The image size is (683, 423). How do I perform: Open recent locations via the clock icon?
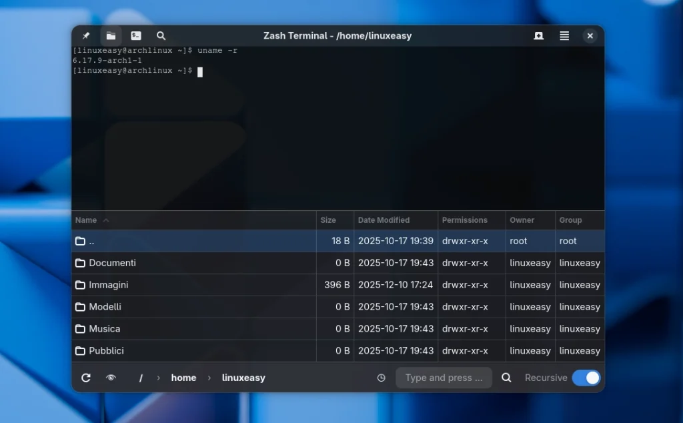[x=381, y=378]
